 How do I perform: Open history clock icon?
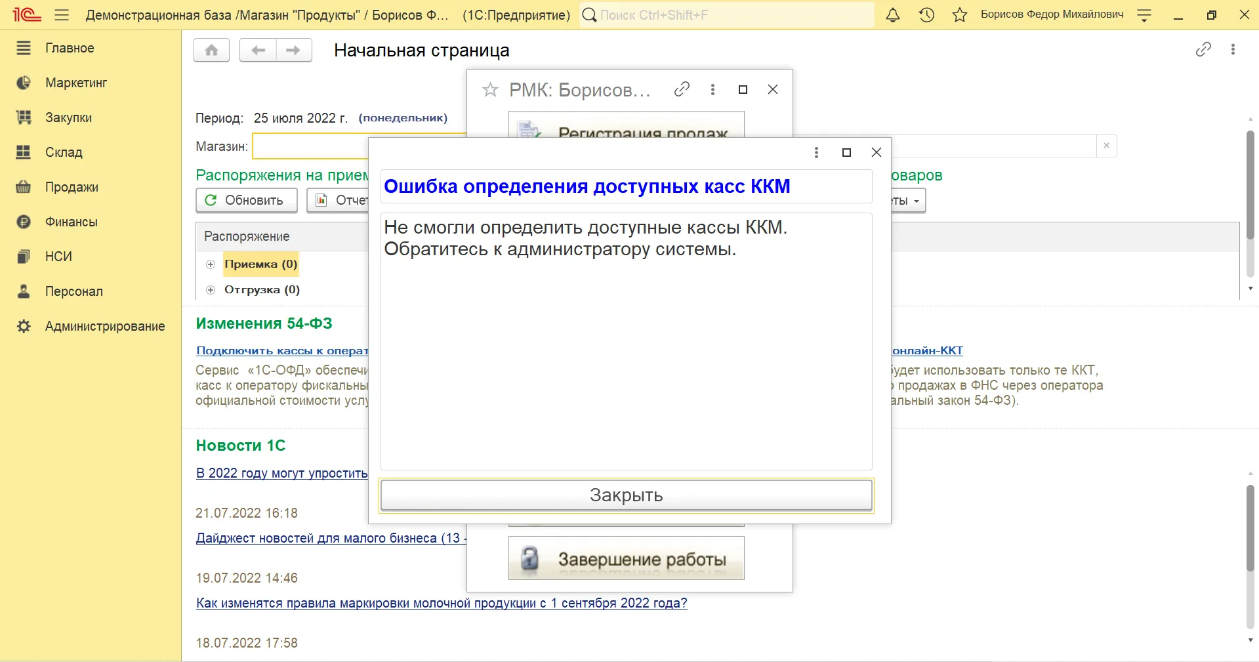coord(926,15)
